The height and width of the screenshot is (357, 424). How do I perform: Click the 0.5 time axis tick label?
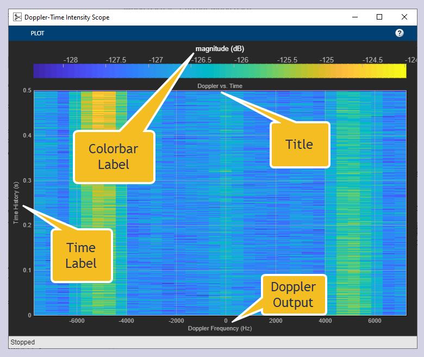(27, 90)
